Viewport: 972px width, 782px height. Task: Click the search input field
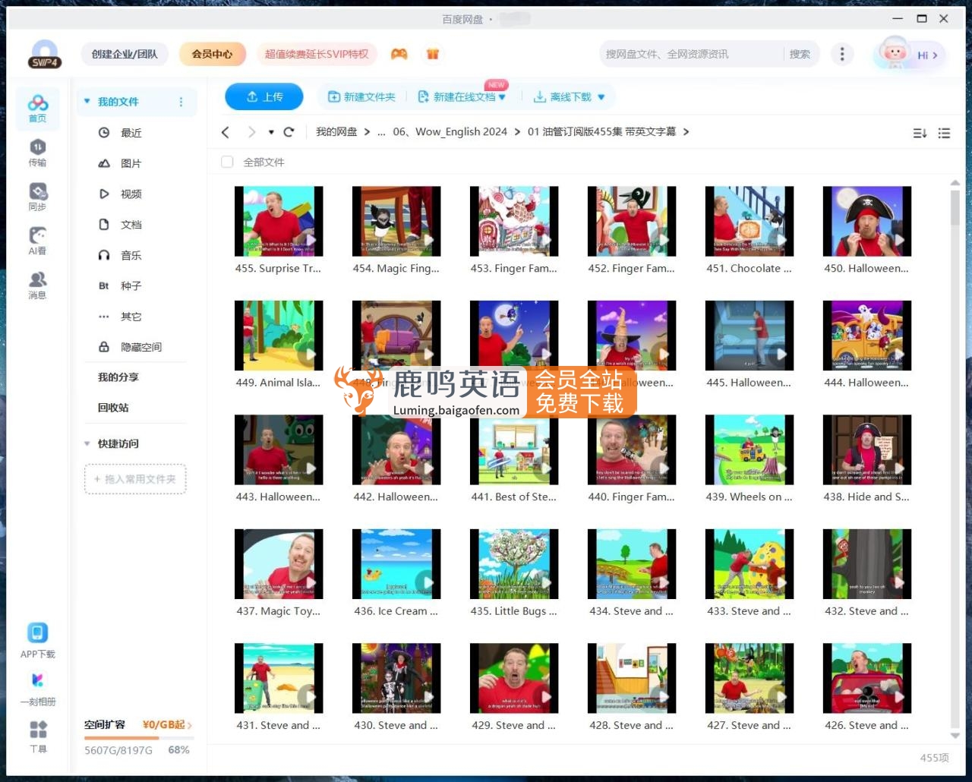(691, 54)
